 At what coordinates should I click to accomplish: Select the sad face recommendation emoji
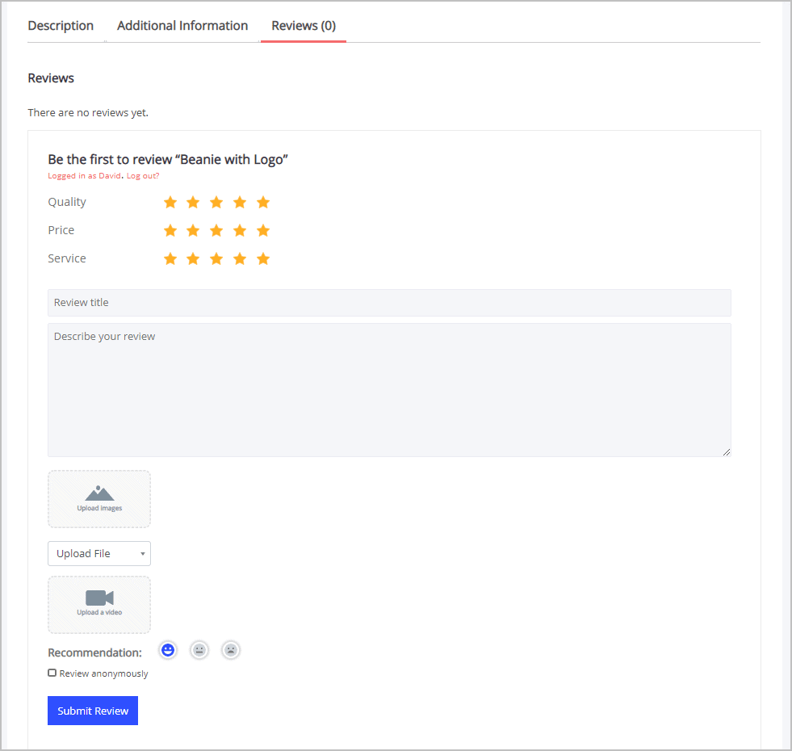[230, 649]
